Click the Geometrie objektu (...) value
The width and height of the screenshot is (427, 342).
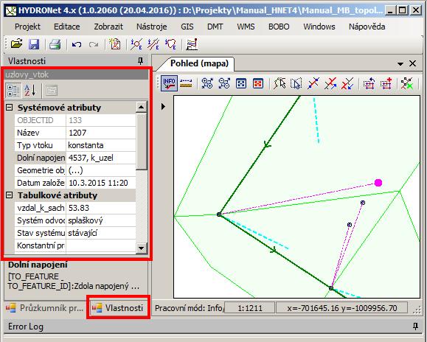101,170
